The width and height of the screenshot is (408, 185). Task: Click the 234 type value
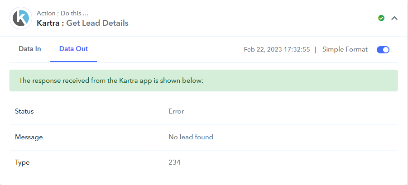click(x=174, y=162)
